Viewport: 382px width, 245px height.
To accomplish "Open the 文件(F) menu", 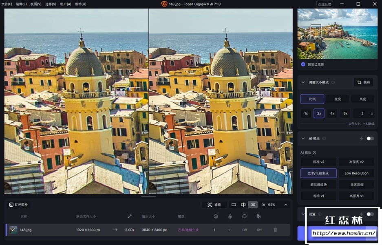I will pos(6,4).
